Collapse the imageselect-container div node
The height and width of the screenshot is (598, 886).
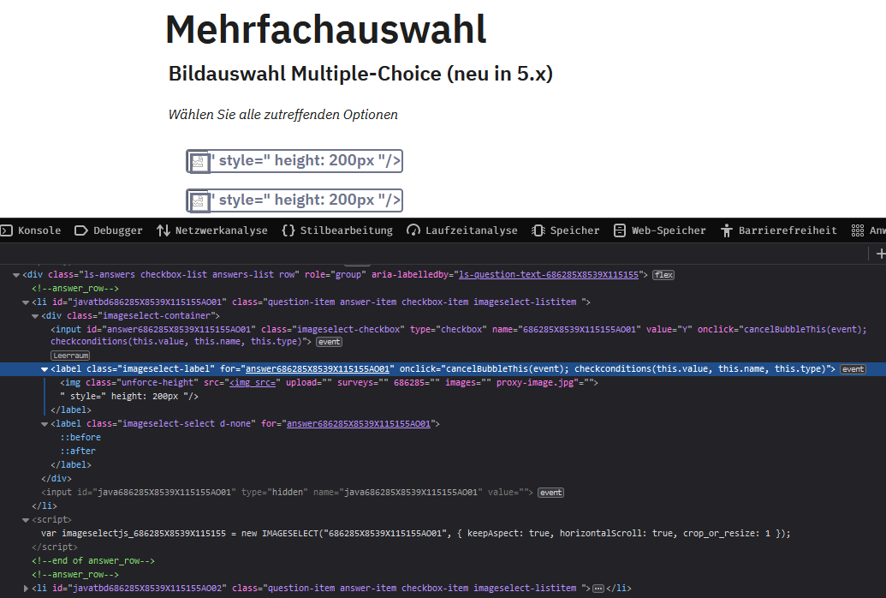[x=35, y=315]
